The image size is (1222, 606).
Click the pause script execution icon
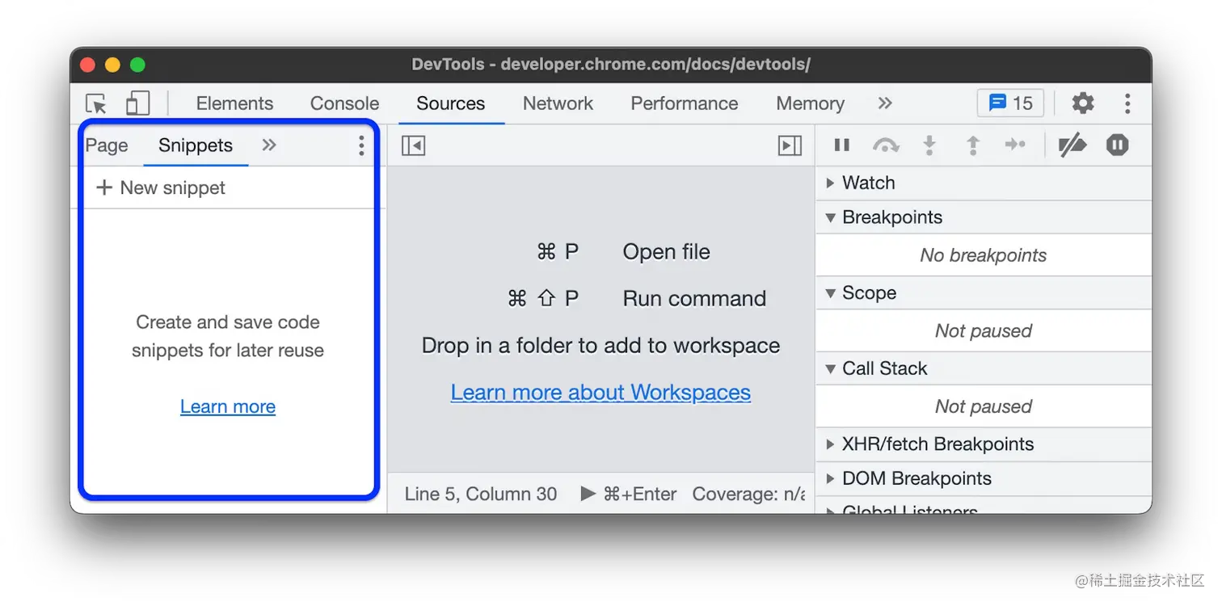click(x=841, y=145)
